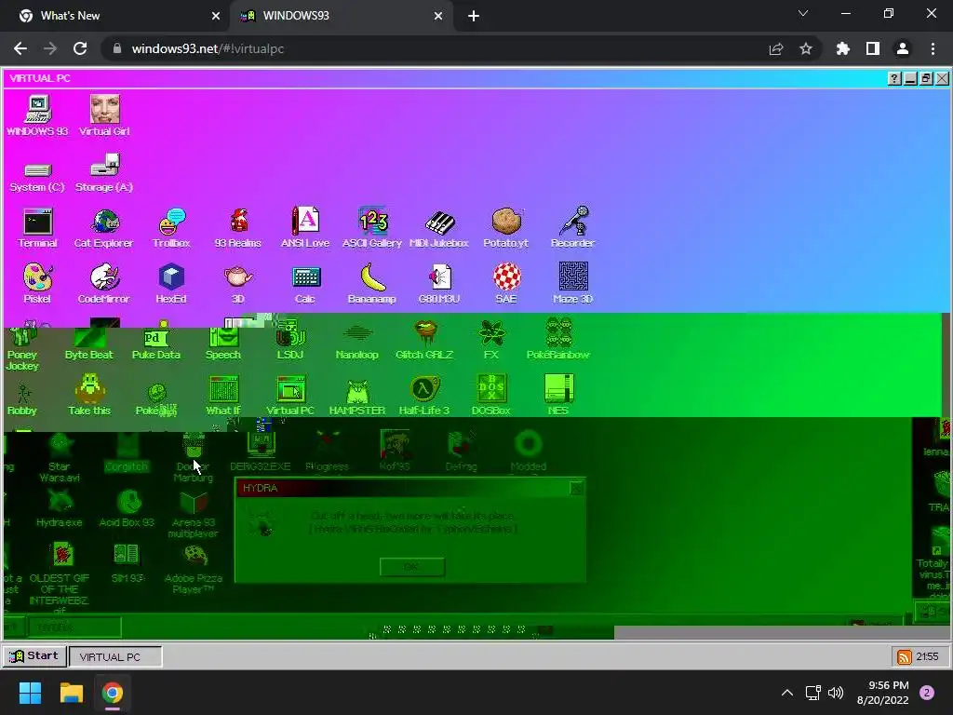Open Storage (A:) floppy icon
This screenshot has width=953, height=715.
coord(104,174)
